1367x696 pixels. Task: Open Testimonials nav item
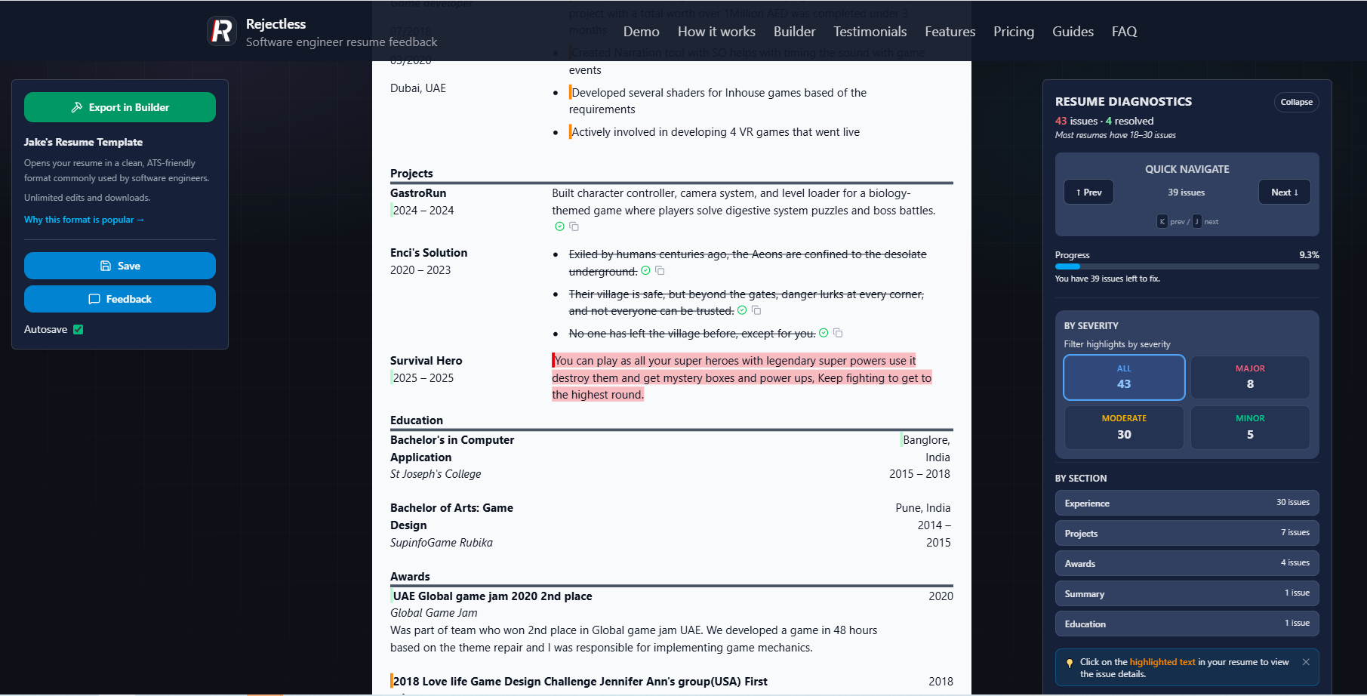click(870, 32)
